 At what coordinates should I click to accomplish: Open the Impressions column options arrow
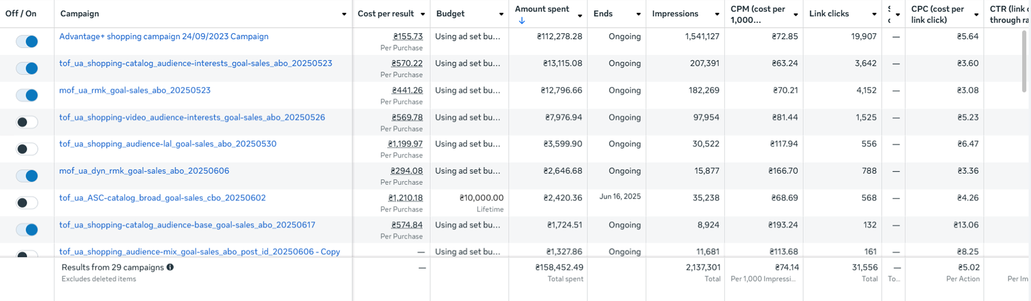pos(717,14)
